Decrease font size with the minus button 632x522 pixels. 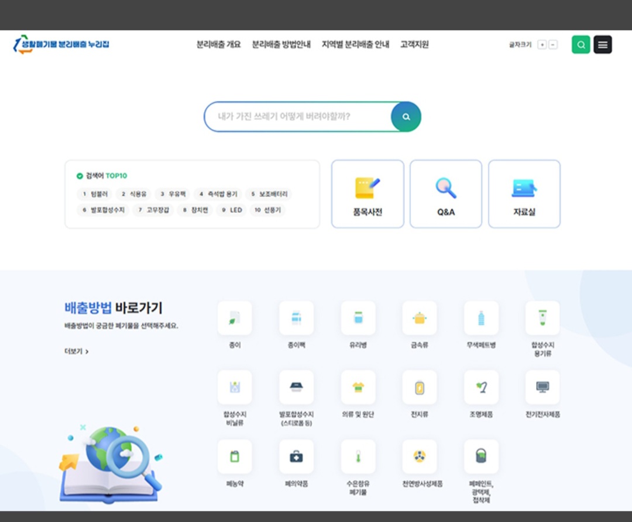[554, 44]
